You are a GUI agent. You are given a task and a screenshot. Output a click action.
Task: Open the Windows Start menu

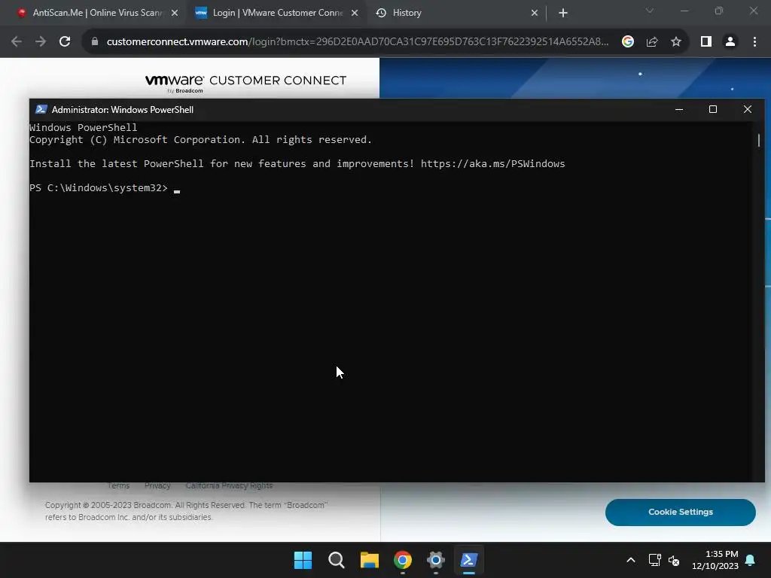point(303,560)
